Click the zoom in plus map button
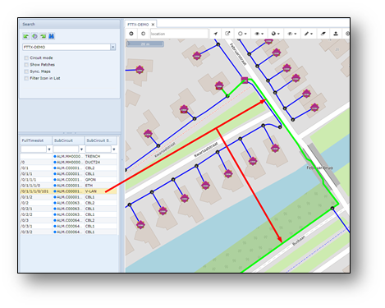385x308 pixels. click(x=131, y=34)
